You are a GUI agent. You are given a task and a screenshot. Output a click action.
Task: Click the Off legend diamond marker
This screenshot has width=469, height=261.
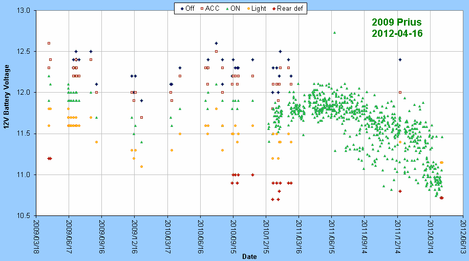click(x=182, y=9)
